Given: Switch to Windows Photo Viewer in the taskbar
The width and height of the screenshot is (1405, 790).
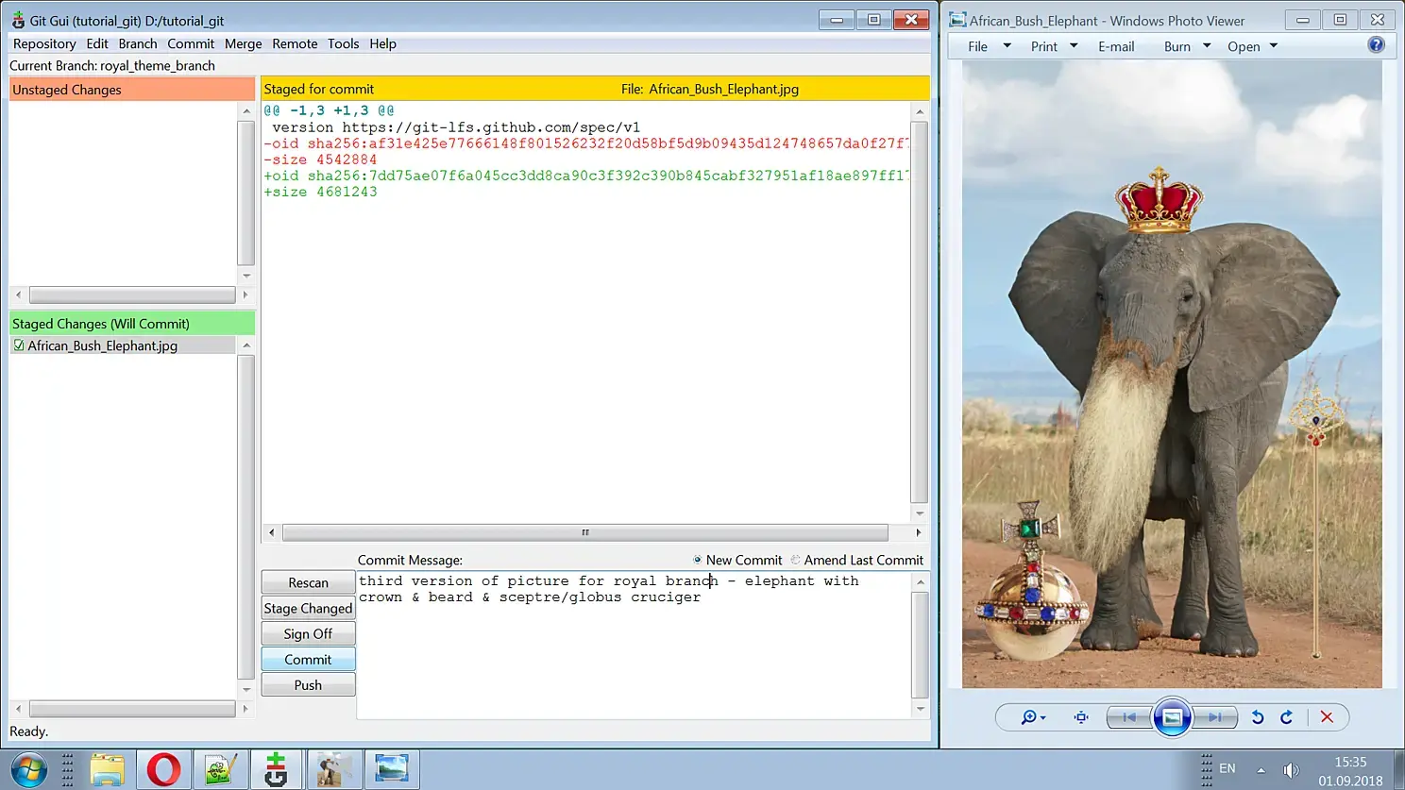Looking at the screenshot, I should (x=391, y=770).
